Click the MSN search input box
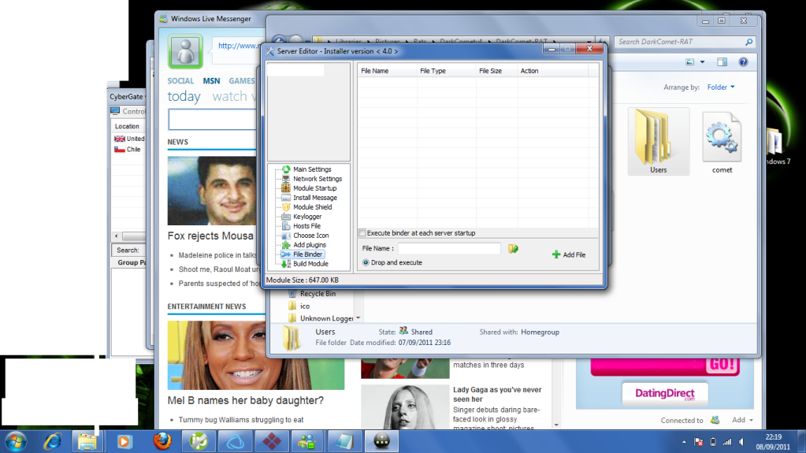Image resolution: width=806 pixels, height=453 pixels. click(212, 120)
